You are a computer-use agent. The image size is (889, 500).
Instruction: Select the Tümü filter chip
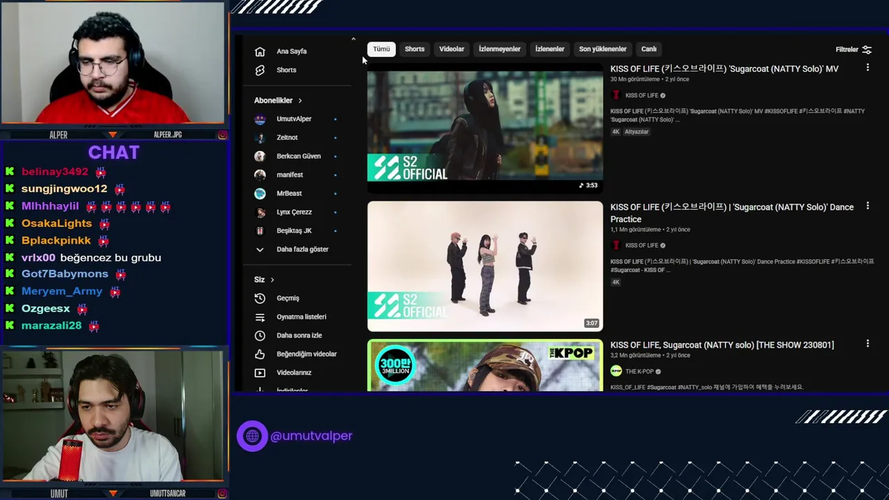tap(381, 49)
